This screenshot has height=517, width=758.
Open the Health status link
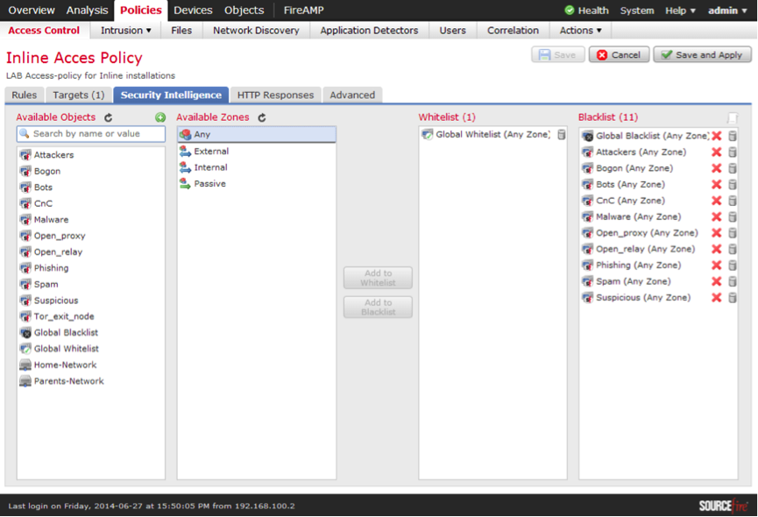pos(587,11)
